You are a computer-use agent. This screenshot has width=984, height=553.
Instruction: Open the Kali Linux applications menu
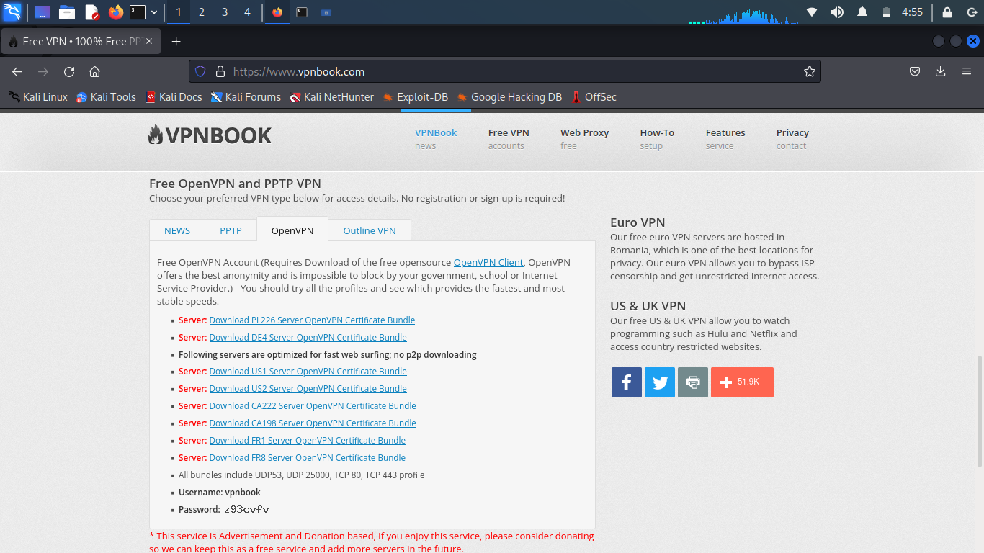coord(11,12)
